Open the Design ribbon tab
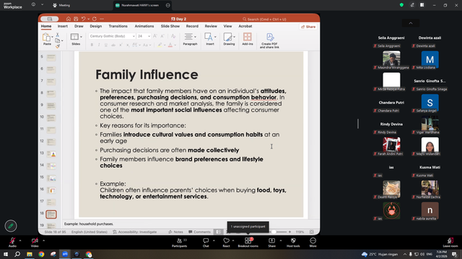Image resolution: width=462 pixels, height=259 pixels. tap(96, 26)
